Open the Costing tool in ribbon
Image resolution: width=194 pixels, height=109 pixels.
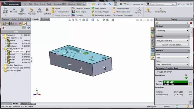point(148,11)
